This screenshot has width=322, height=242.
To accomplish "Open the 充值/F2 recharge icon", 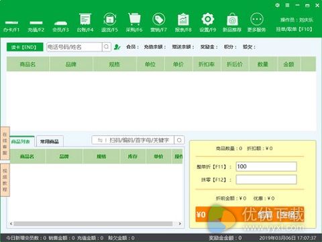I will [36, 26].
